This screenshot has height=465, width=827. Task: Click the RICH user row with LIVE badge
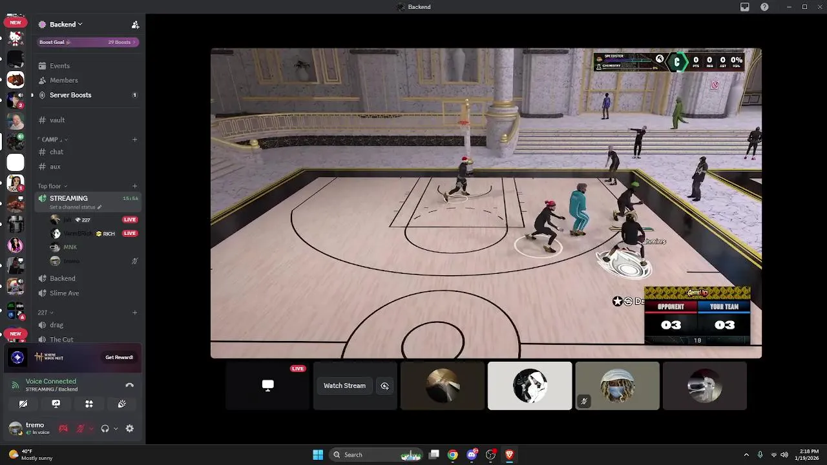pyautogui.click(x=94, y=233)
